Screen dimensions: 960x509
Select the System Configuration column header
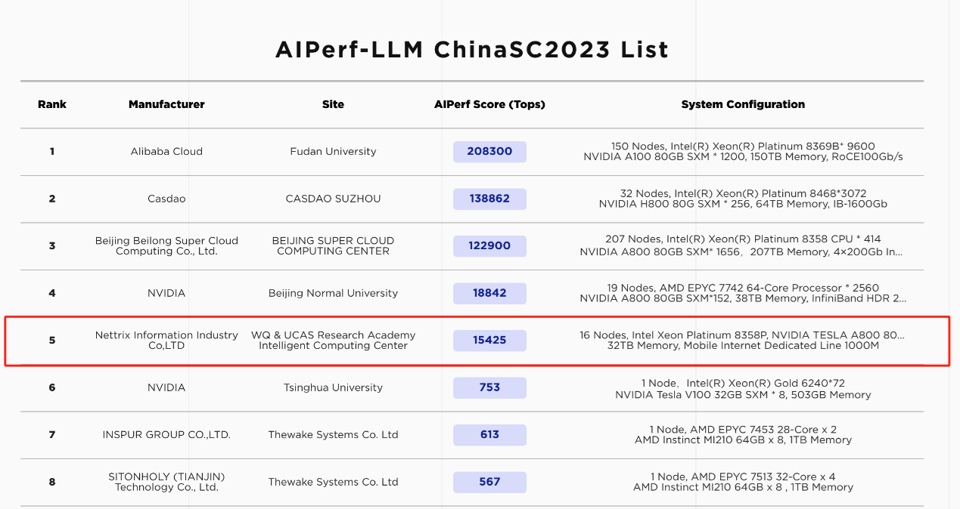point(743,105)
